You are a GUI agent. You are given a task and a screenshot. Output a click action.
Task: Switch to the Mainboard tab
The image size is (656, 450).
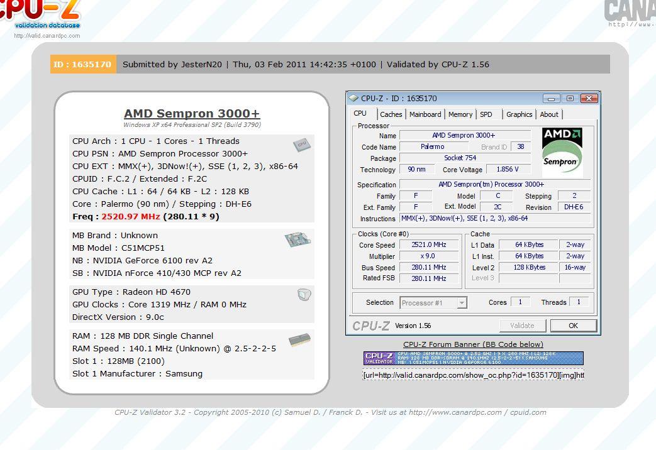click(425, 114)
